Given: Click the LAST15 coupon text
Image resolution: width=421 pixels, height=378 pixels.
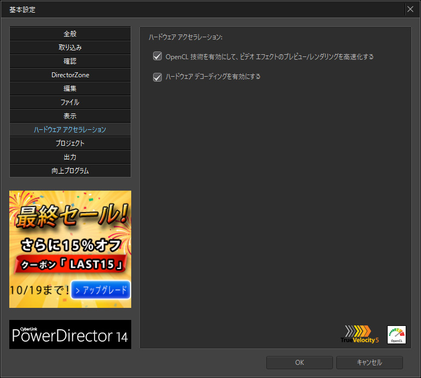Looking at the screenshot, I should point(91,265).
